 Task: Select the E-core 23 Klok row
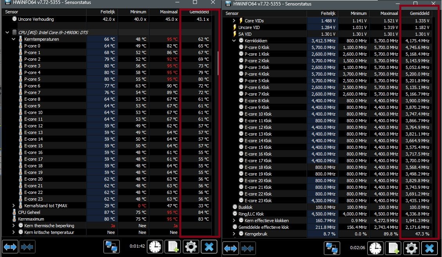327,201
